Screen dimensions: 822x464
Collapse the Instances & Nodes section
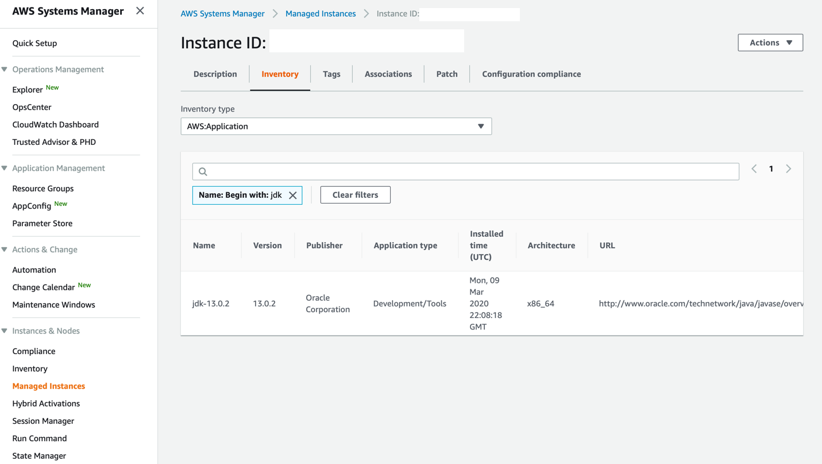5,331
